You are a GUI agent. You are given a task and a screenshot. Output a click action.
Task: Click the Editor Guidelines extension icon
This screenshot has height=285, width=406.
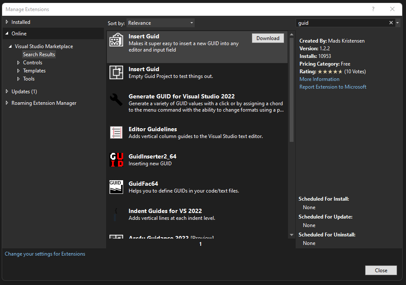(x=116, y=132)
